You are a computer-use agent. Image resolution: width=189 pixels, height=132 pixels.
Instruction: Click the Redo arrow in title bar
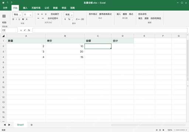[11, 3]
